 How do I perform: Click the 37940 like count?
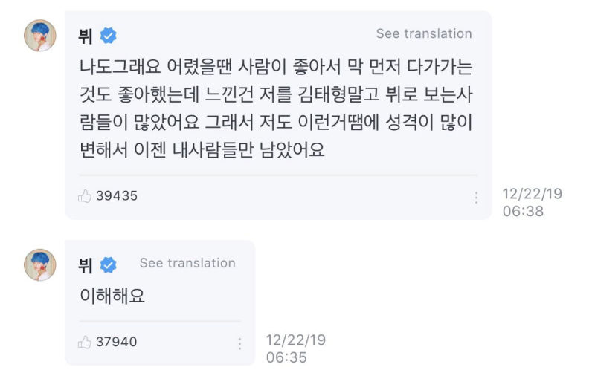point(117,343)
